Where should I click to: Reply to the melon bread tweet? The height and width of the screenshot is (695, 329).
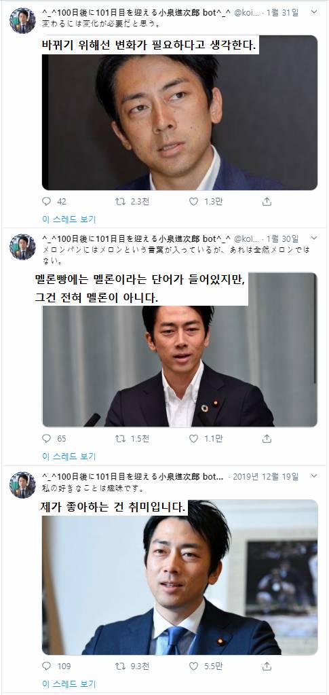click(47, 438)
